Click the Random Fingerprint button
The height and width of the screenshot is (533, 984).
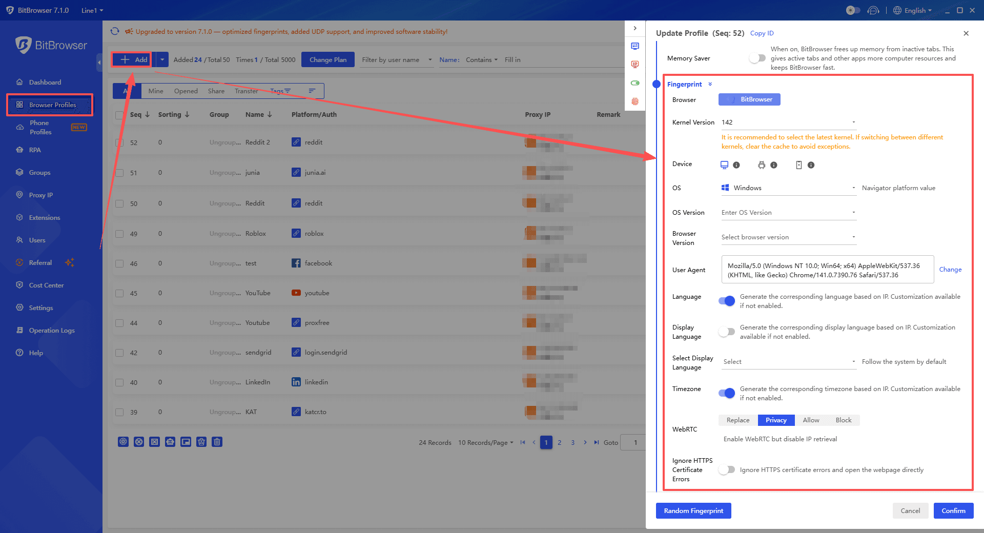(693, 510)
